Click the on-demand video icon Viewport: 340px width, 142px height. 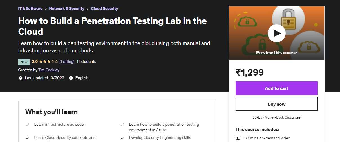(x=238, y=138)
